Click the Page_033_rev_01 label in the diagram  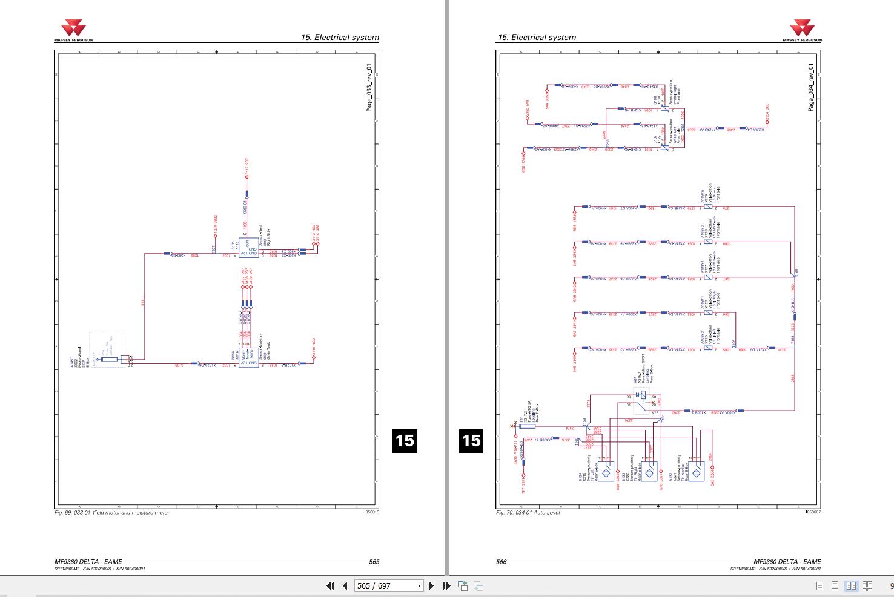(369, 87)
